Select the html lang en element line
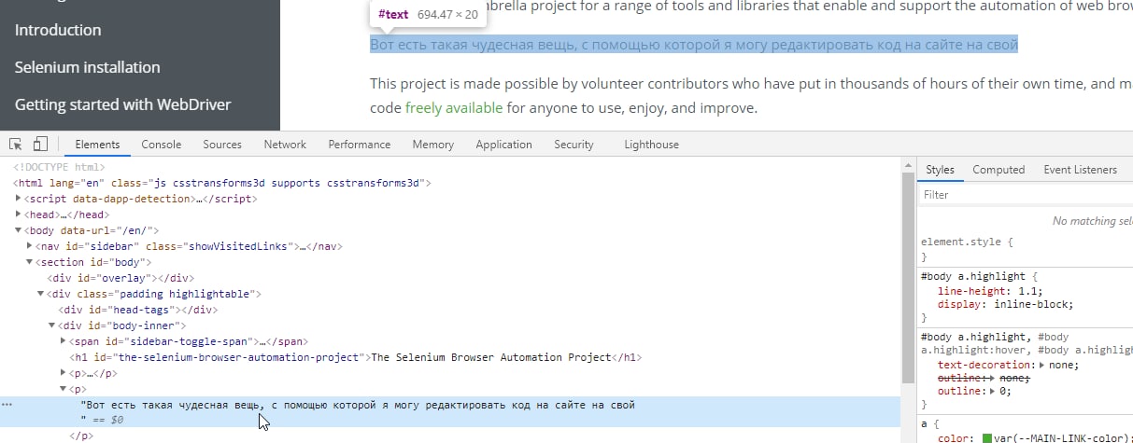The width and height of the screenshot is (1133, 443). point(221,183)
